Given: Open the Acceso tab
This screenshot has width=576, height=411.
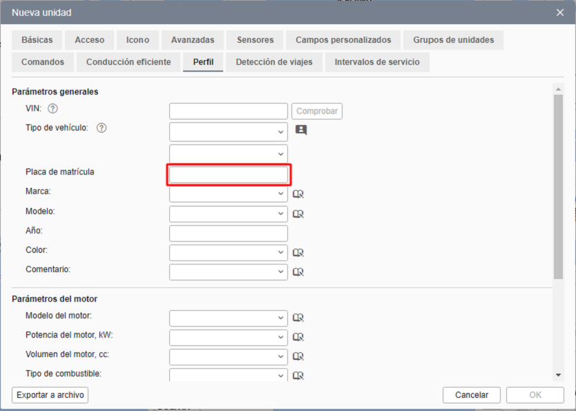Looking at the screenshot, I should 90,40.
